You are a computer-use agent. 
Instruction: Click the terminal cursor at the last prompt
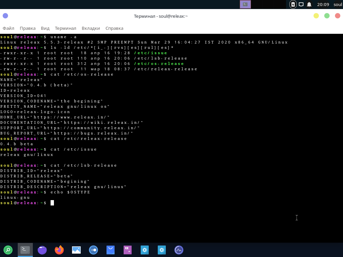click(x=52, y=203)
